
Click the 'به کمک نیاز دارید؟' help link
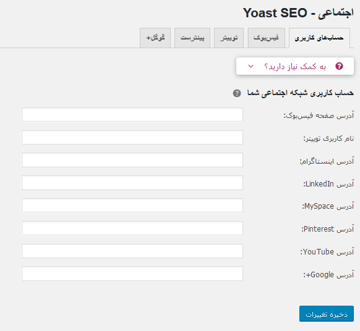coord(295,67)
